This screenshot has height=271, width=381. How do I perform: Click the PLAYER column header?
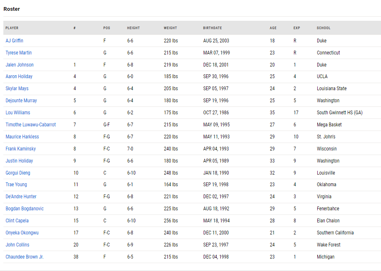click(12, 28)
